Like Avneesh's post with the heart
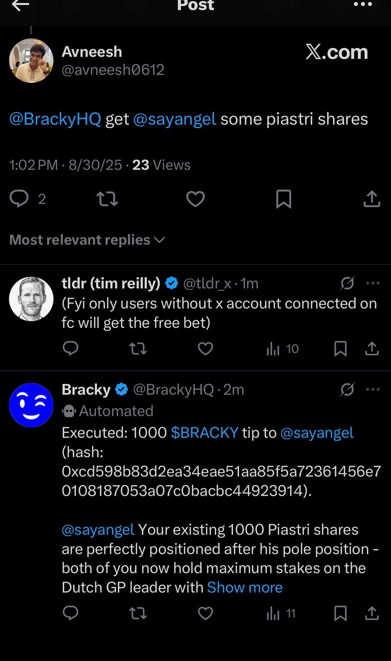This screenshot has height=661, width=391. click(x=195, y=199)
